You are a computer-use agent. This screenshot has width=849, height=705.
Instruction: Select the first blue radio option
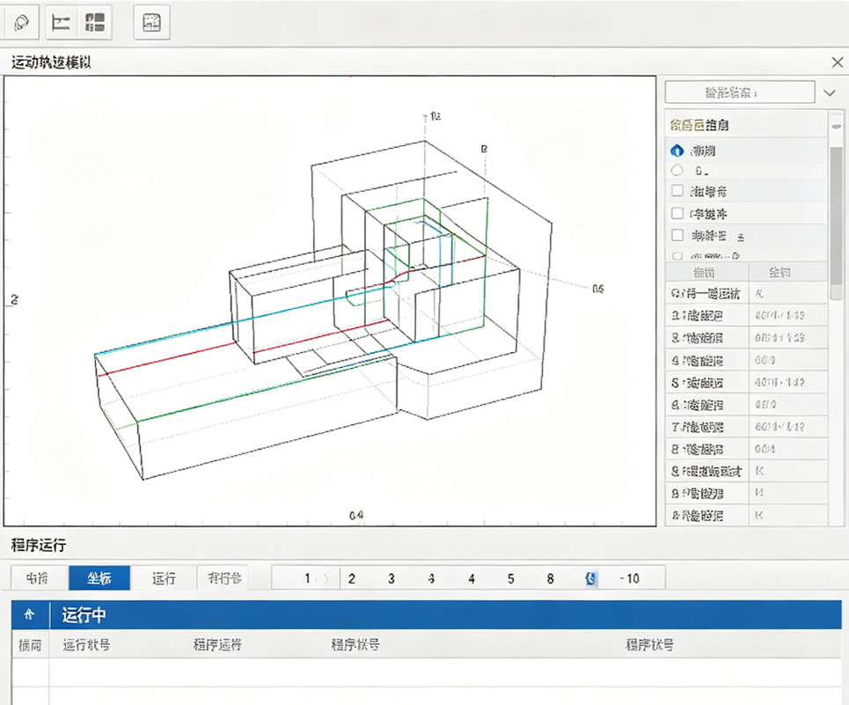677,151
